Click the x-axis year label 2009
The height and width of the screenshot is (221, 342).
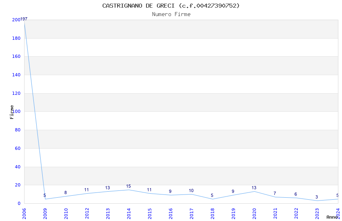coord(45,213)
